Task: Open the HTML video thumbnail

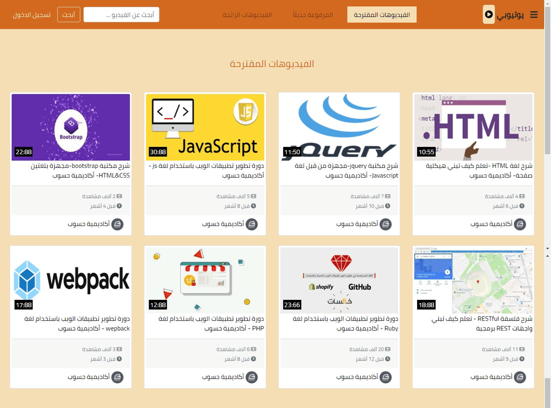Action: click(x=474, y=127)
